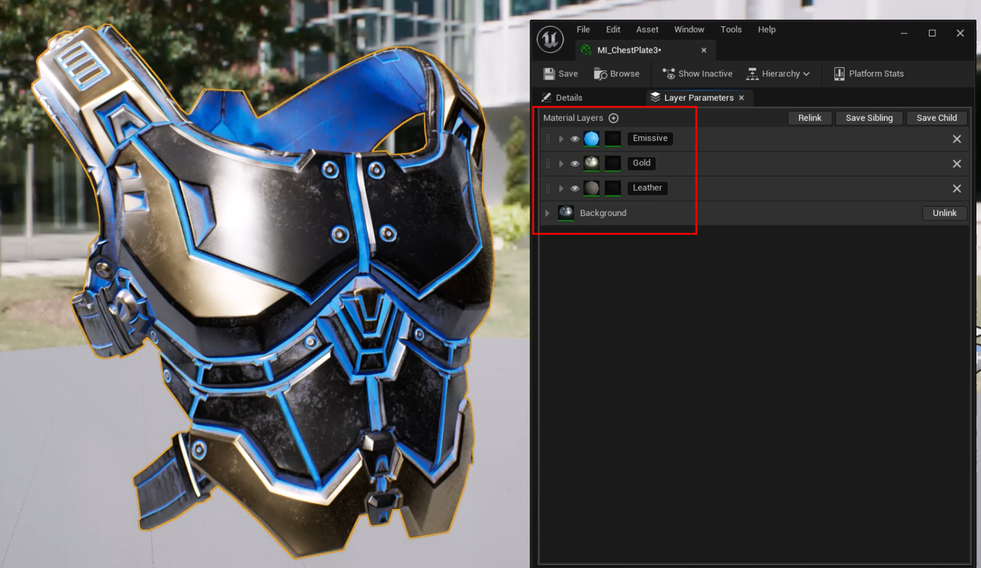This screenshot has width=981, height=568.
Task: Click the Relink button
Action: pyautogui.click(x=810, y=118)
